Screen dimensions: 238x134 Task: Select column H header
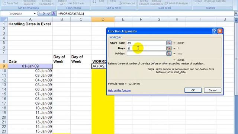point(177,19)
